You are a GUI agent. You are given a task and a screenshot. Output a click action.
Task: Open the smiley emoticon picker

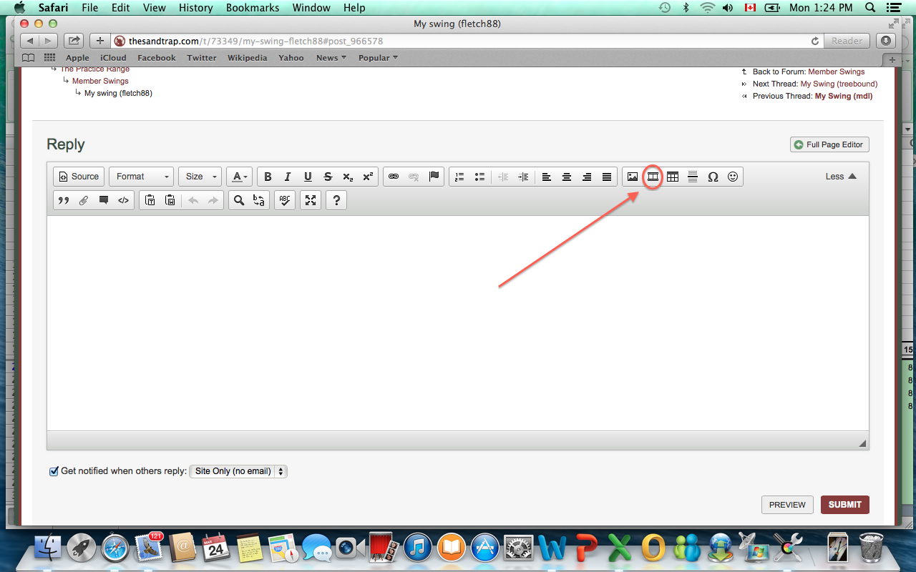point(733,177)
